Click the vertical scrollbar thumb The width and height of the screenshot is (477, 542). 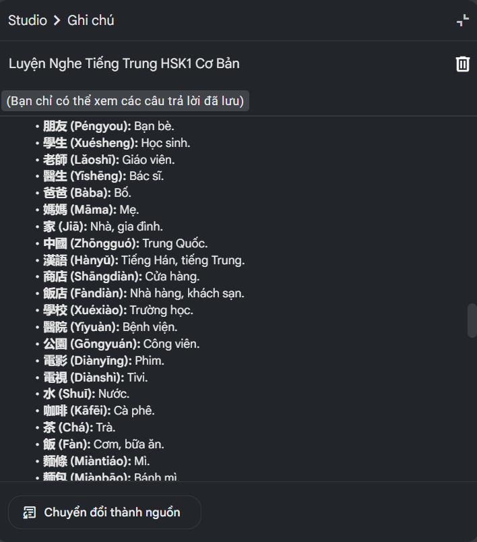[472, 320]
